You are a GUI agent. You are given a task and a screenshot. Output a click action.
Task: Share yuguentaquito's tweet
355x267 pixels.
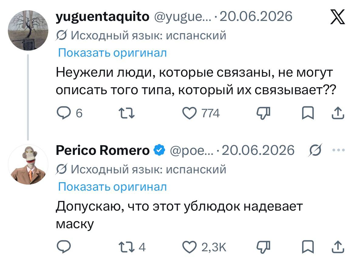[338, 113]
